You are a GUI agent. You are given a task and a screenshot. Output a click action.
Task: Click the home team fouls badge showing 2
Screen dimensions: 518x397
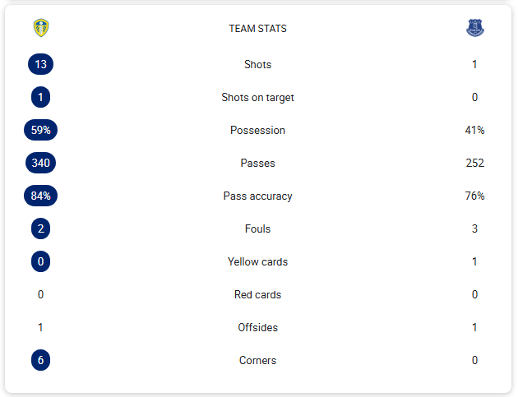point(40,229)
